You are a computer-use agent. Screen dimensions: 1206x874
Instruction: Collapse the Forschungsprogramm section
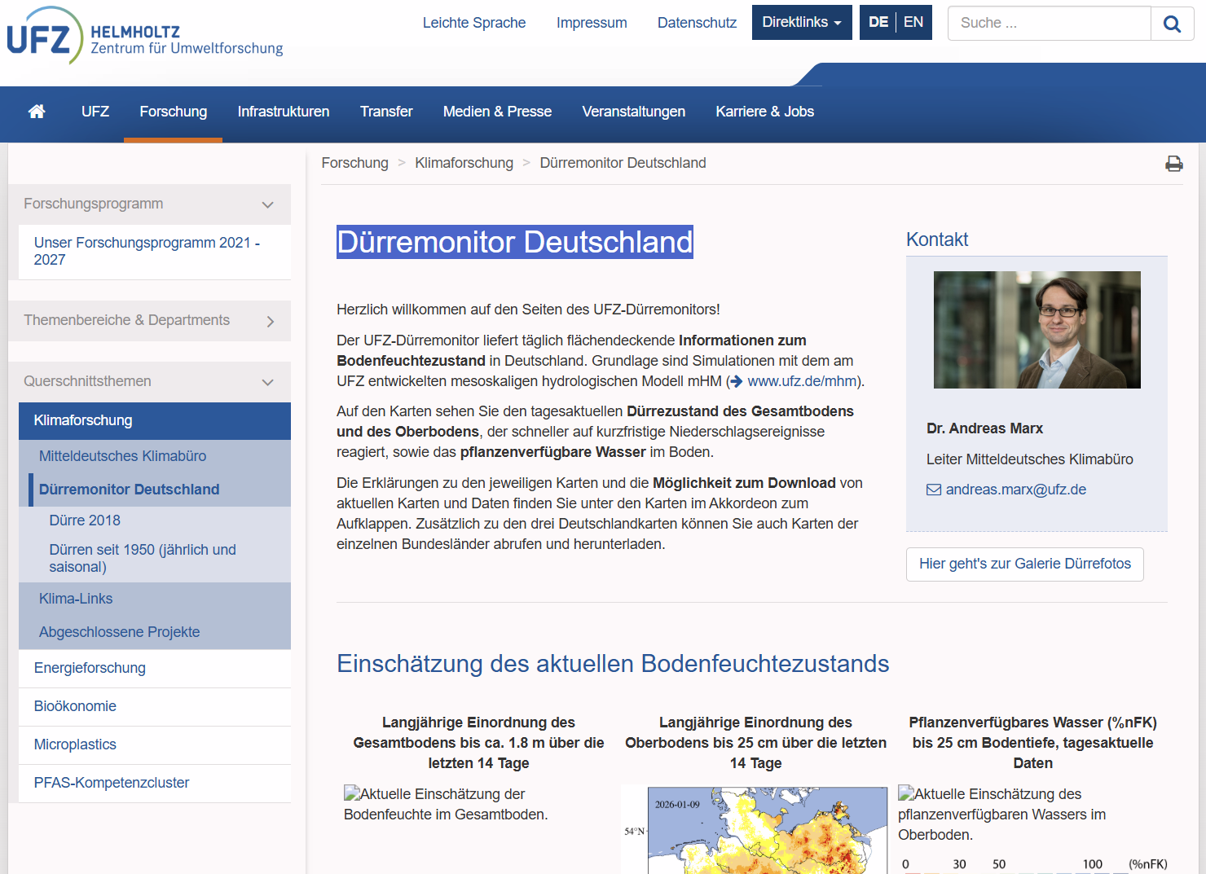[267, 204]
